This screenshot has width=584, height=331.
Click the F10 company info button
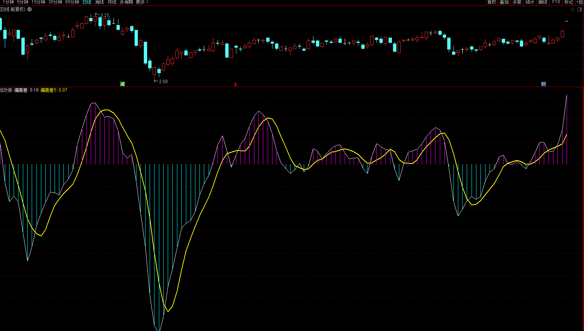coord(556,2)
